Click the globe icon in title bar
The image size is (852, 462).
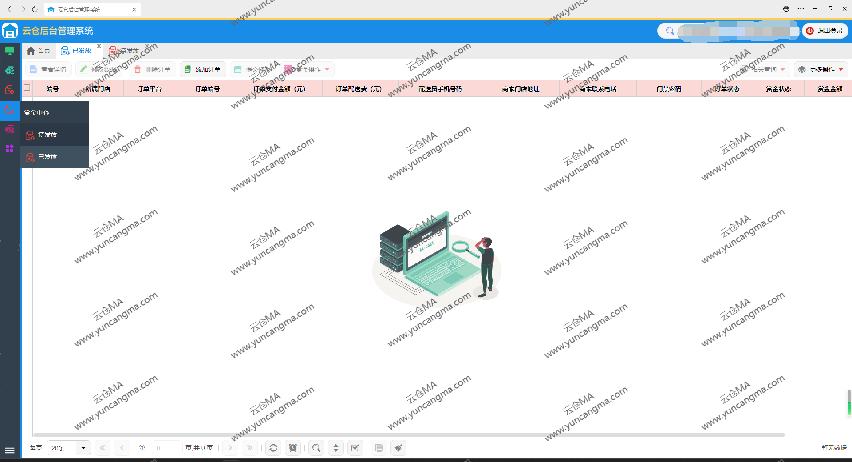point(786,9)
